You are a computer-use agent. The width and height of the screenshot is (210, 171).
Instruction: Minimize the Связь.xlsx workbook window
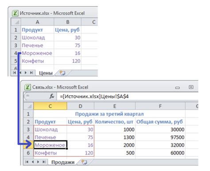177,88
